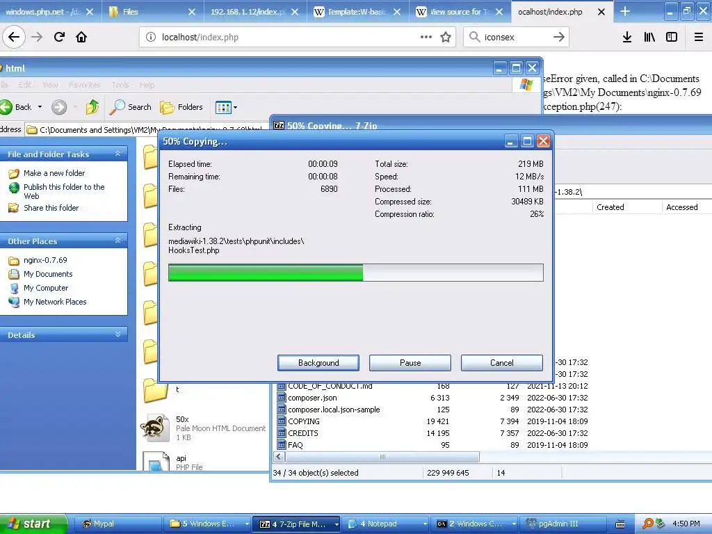Open browser downloads arrow icon
712x534 pixels.
tap(627, 38)
